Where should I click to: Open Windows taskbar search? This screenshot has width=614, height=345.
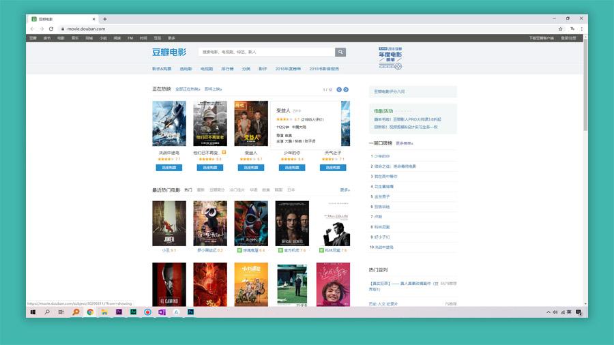coord(47,312)
